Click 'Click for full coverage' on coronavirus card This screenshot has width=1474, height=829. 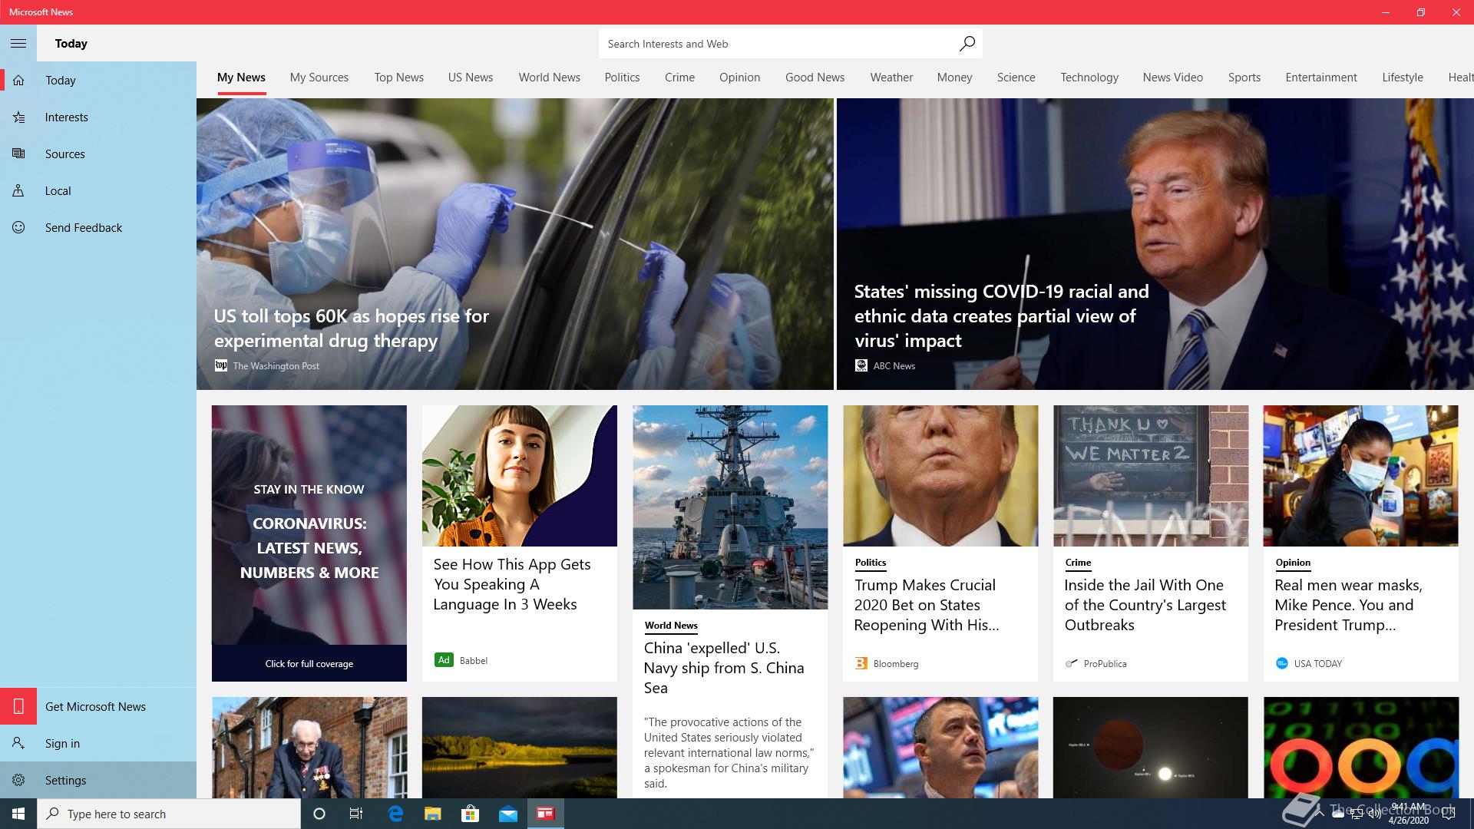pos(309,664)
